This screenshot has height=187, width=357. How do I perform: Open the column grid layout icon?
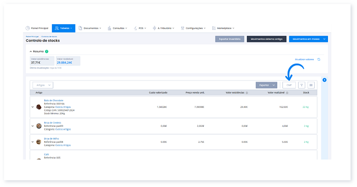[311, 85]
